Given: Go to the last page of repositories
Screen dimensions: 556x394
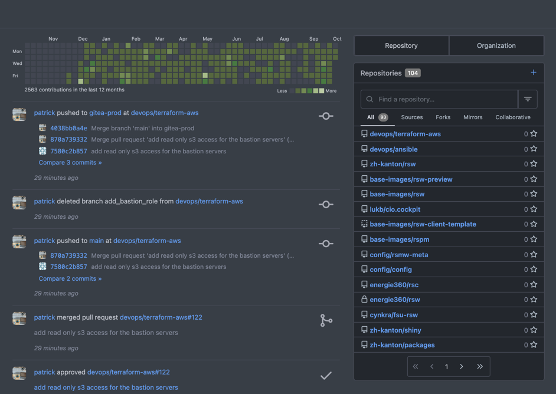Looking at the screenshot, I should (x=480, y=367).
